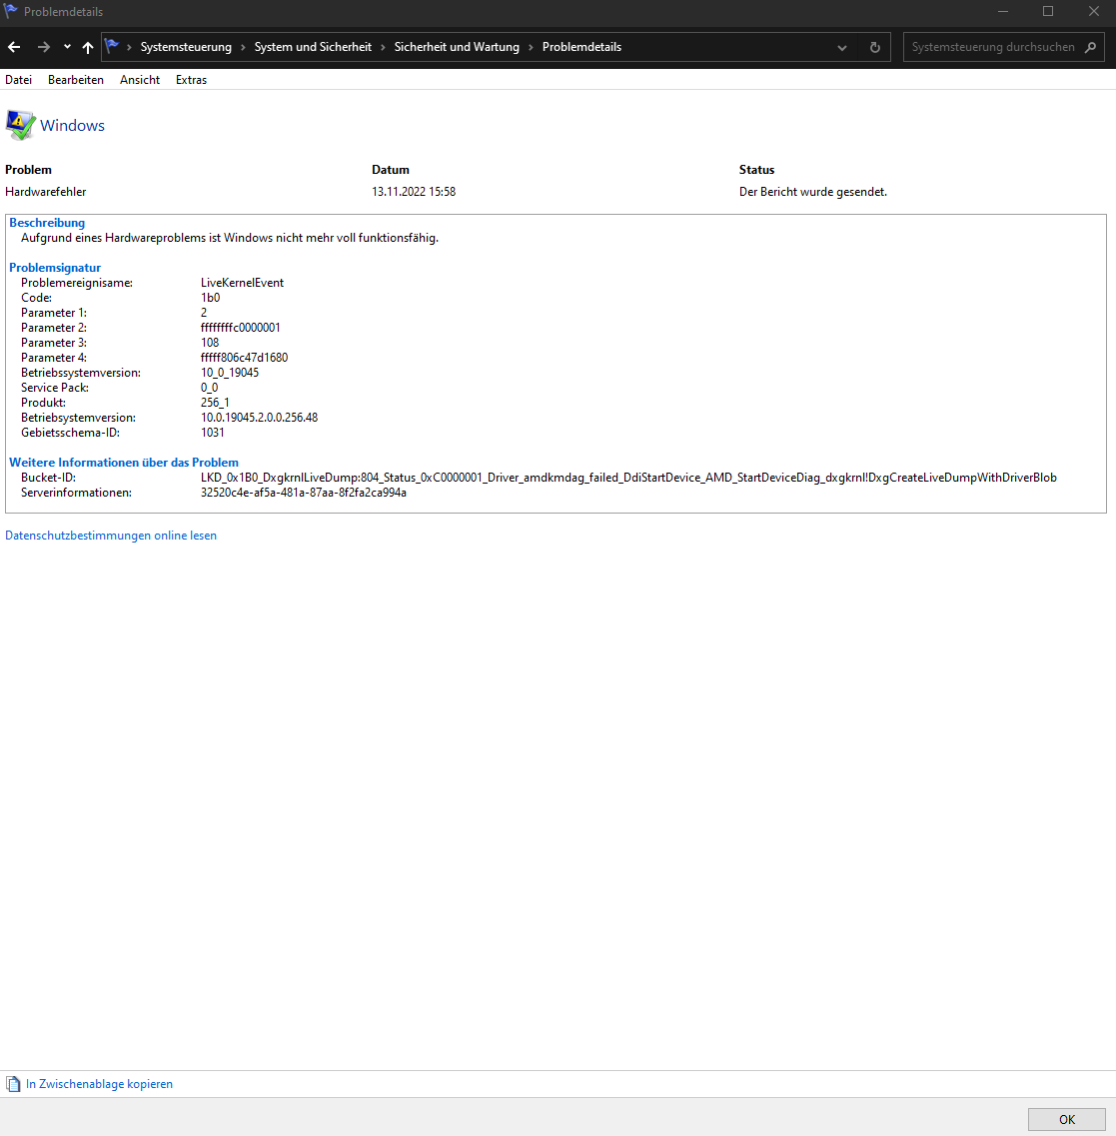Click the Windows problem report icon
Screen dimensions: 1116x1136
pos(20,125)
